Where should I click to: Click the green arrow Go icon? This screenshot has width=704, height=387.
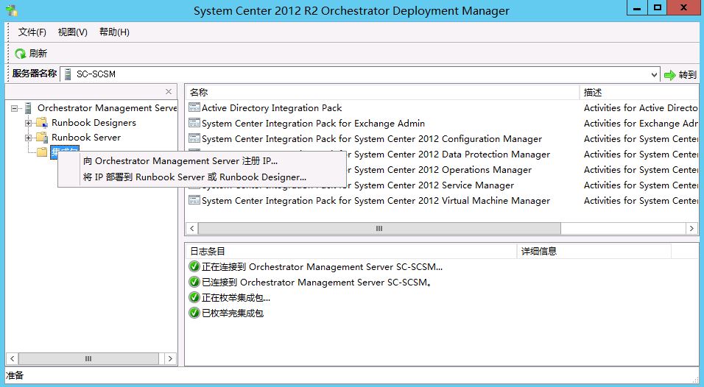[x=670, y=75]
